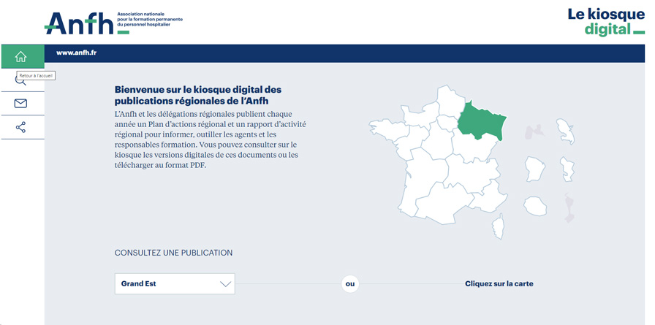Click the Grand Est dropdown chevron
Image resolution: width=655 pixels, height=325 pixels.
click(225, 284)
